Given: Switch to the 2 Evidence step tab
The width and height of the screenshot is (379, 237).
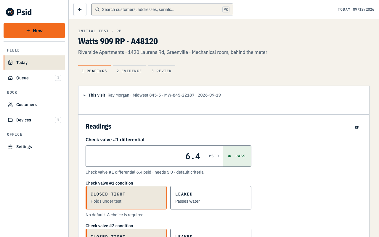Looking at the screenshot, I should pyautogui.click(x=129, y=70).
